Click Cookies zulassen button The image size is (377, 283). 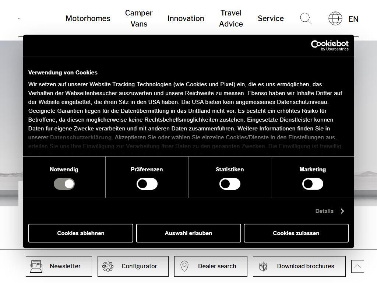[x=296, y=233]
